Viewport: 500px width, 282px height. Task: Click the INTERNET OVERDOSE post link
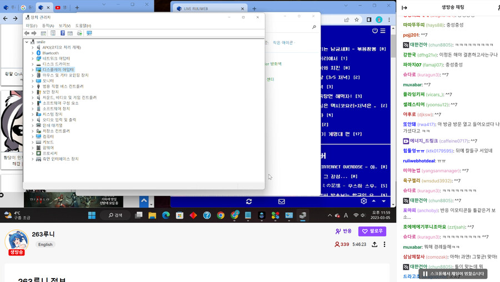(349, 167)
